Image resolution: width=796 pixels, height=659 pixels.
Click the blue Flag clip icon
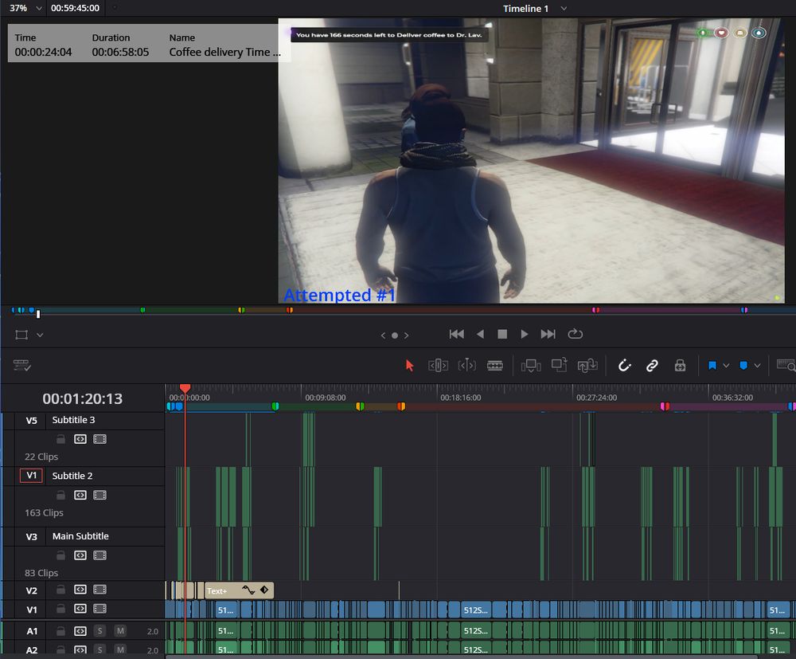(x=712, y=365)
